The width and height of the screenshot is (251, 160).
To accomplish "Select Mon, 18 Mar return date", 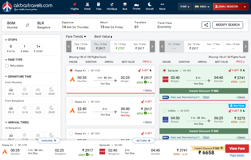I will pyautogui.click(x=233, y=46).
